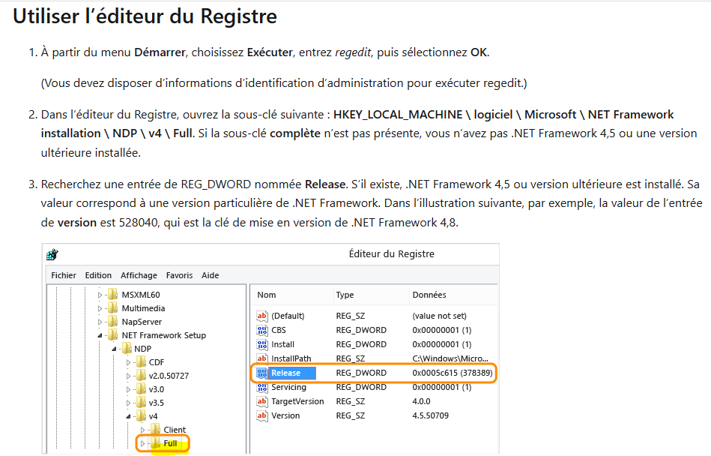Screen dimensions: 711x456
Task: Sort by the Type column header
Action: pos(345,295)
